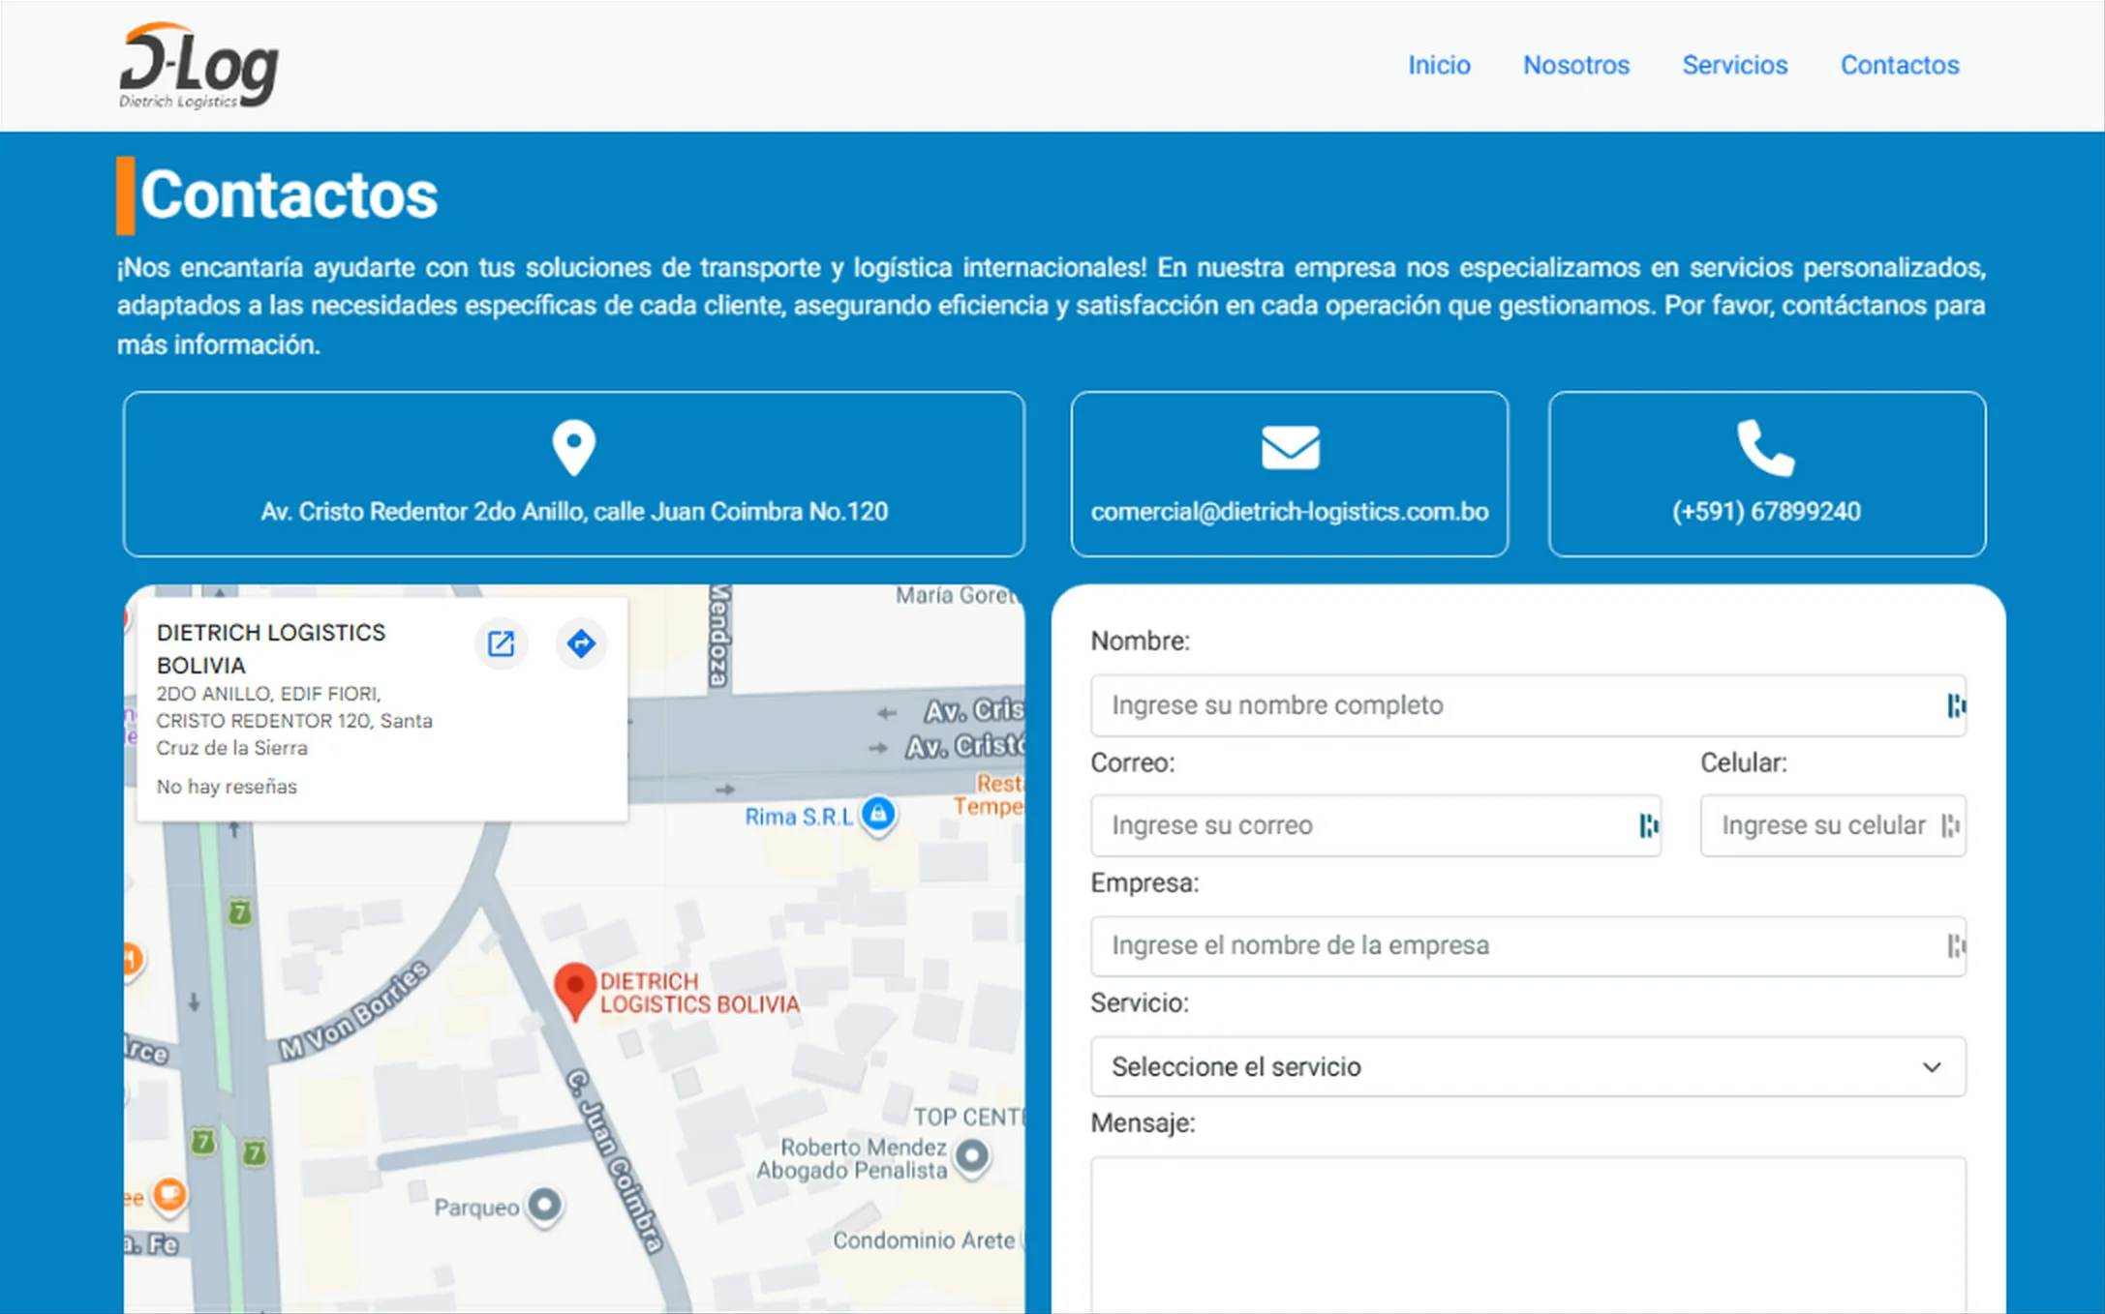Viewport: 2105px width, 1314px height.
Task: Click the phone number (+591) 67899240
Action: tap(1766, 512)
